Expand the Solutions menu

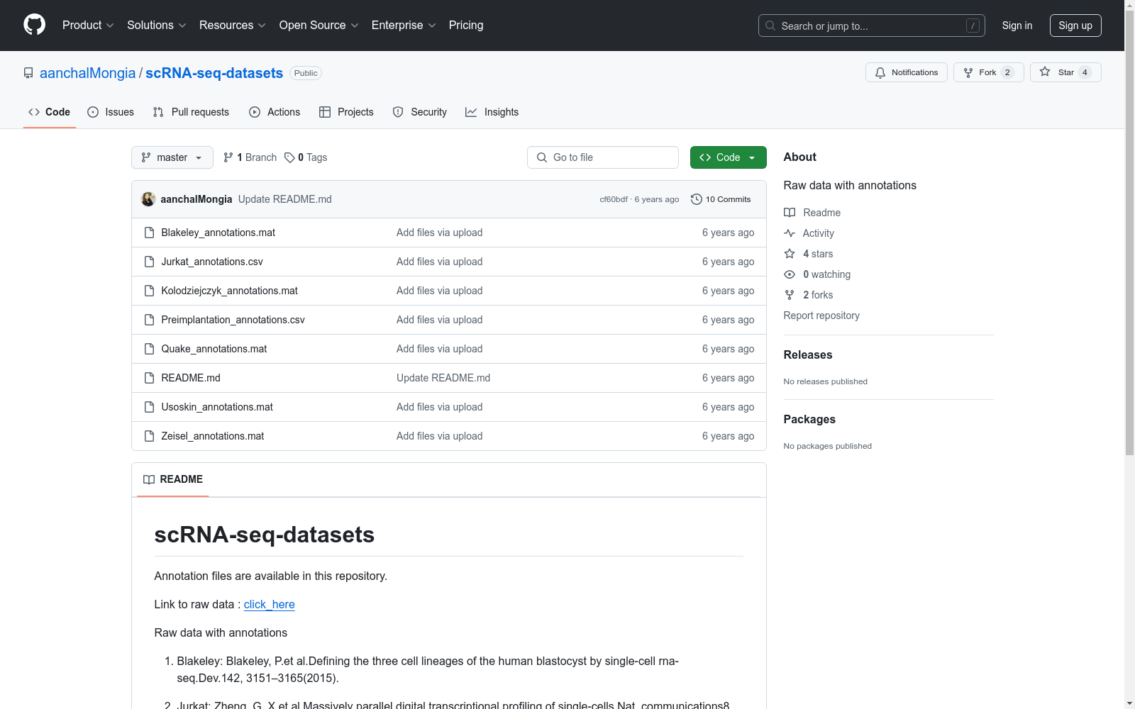coord(157,25)
